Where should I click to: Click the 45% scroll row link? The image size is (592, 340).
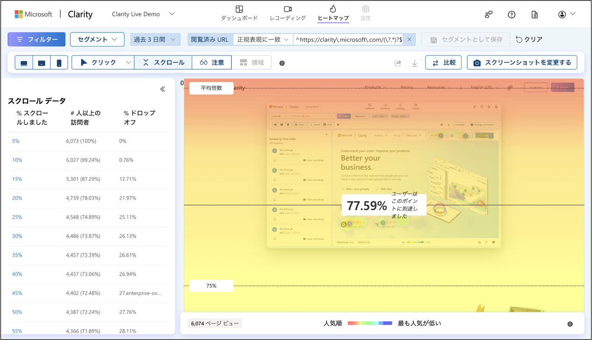[17, 293]
